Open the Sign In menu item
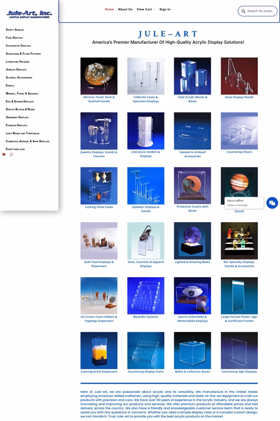Viewport: 280px width, 421px height. (x=164, y=9)
